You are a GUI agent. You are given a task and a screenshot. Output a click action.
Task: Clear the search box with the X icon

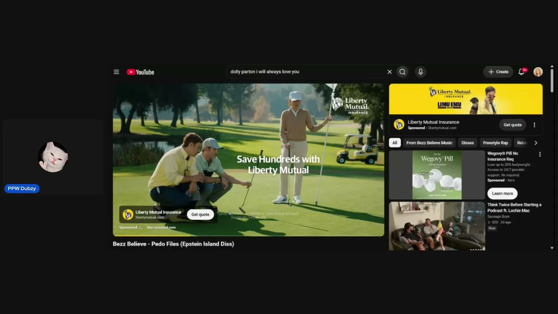coord(389,72)
